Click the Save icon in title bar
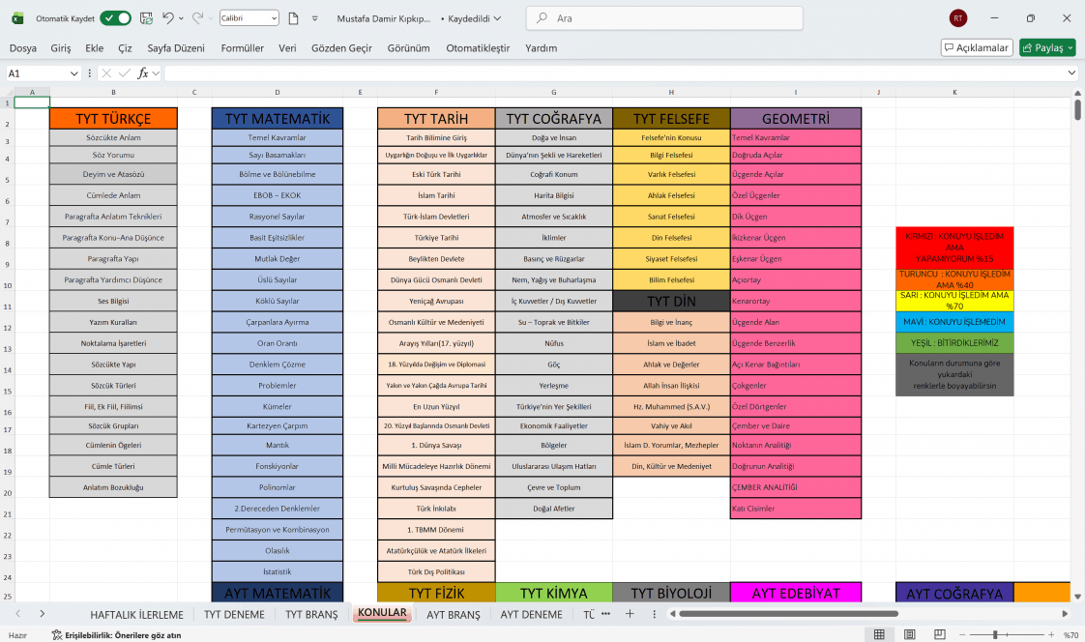Screen dimensions: 1085x642 tap(146, 18)
